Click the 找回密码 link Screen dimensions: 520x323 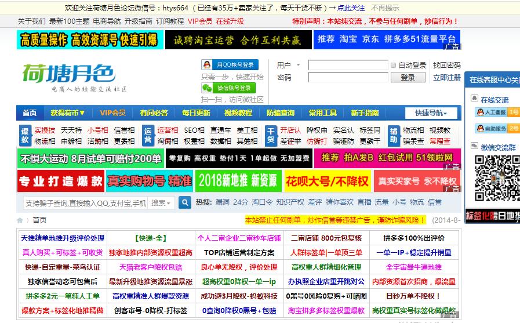point(447,66)
